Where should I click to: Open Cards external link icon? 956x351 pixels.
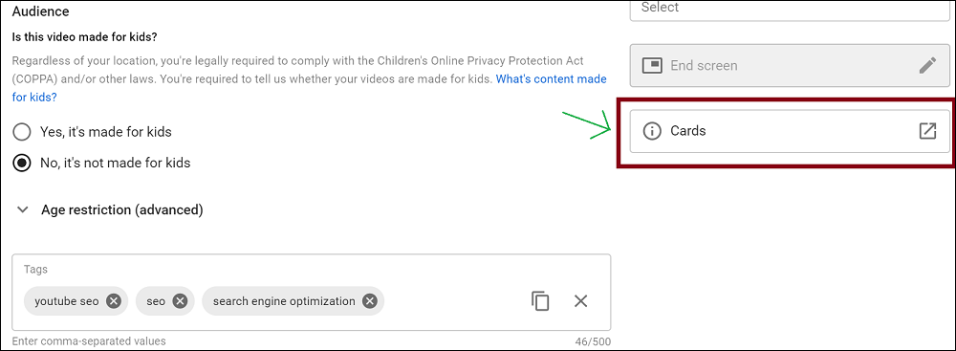point(926,131)
